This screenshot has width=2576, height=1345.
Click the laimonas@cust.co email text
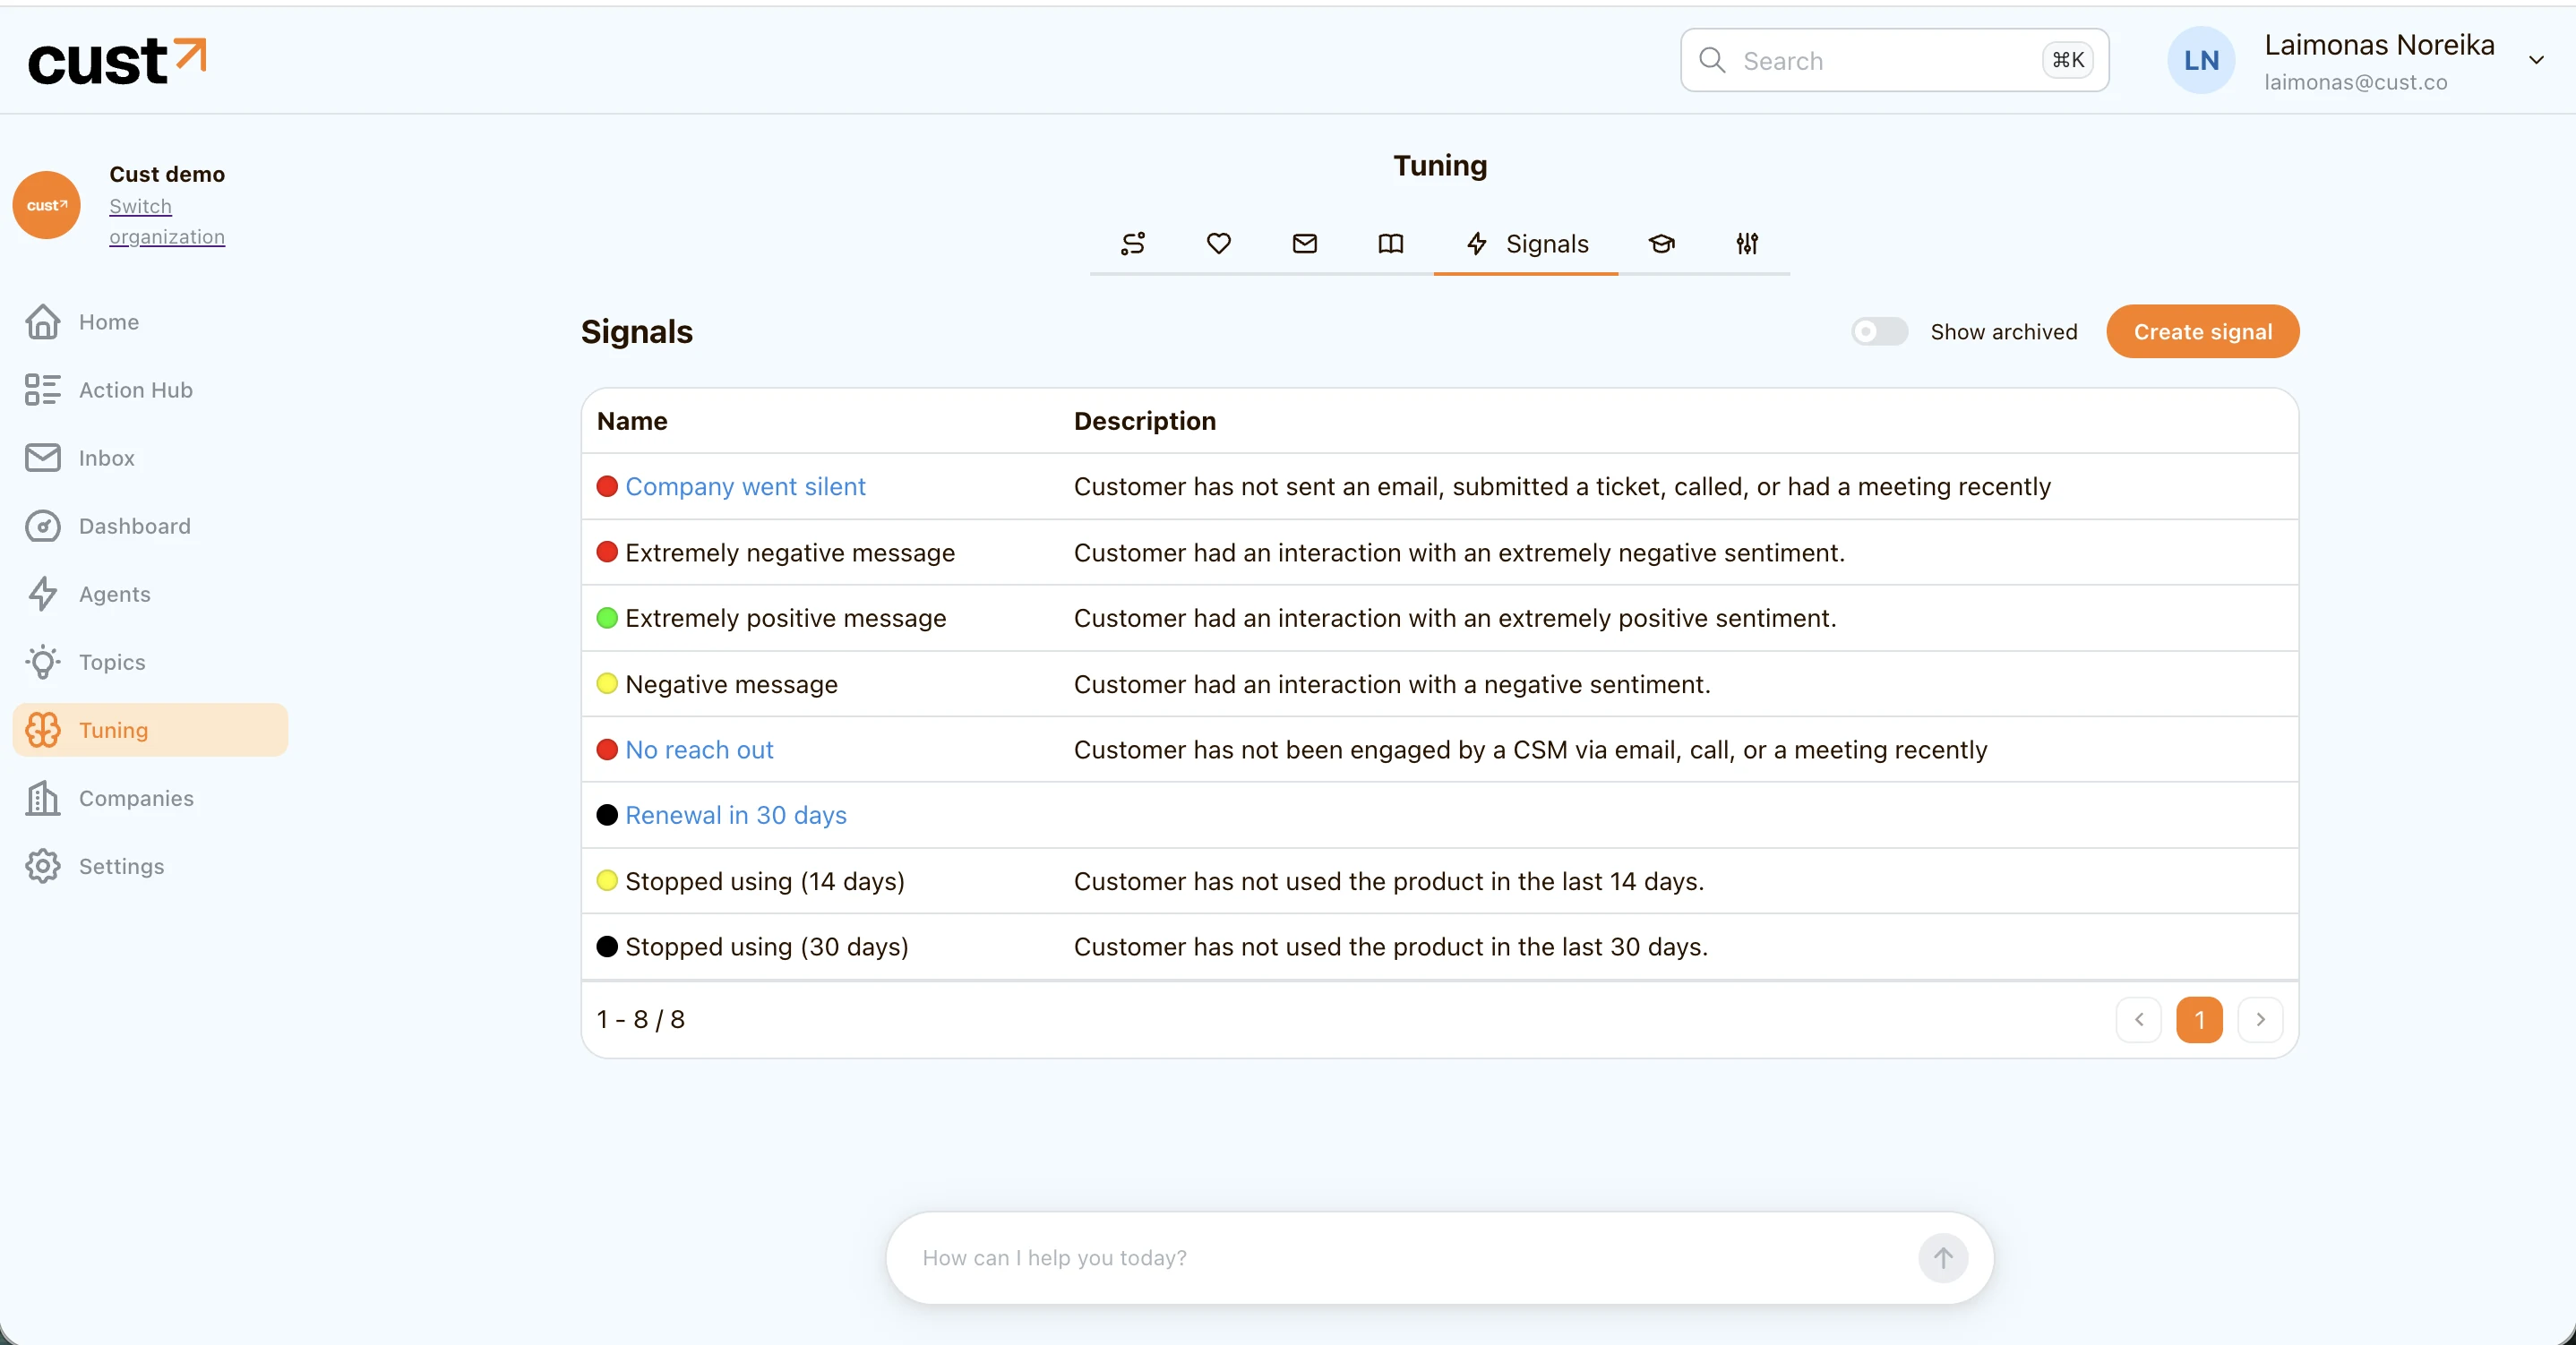[x=2356, y=82]
